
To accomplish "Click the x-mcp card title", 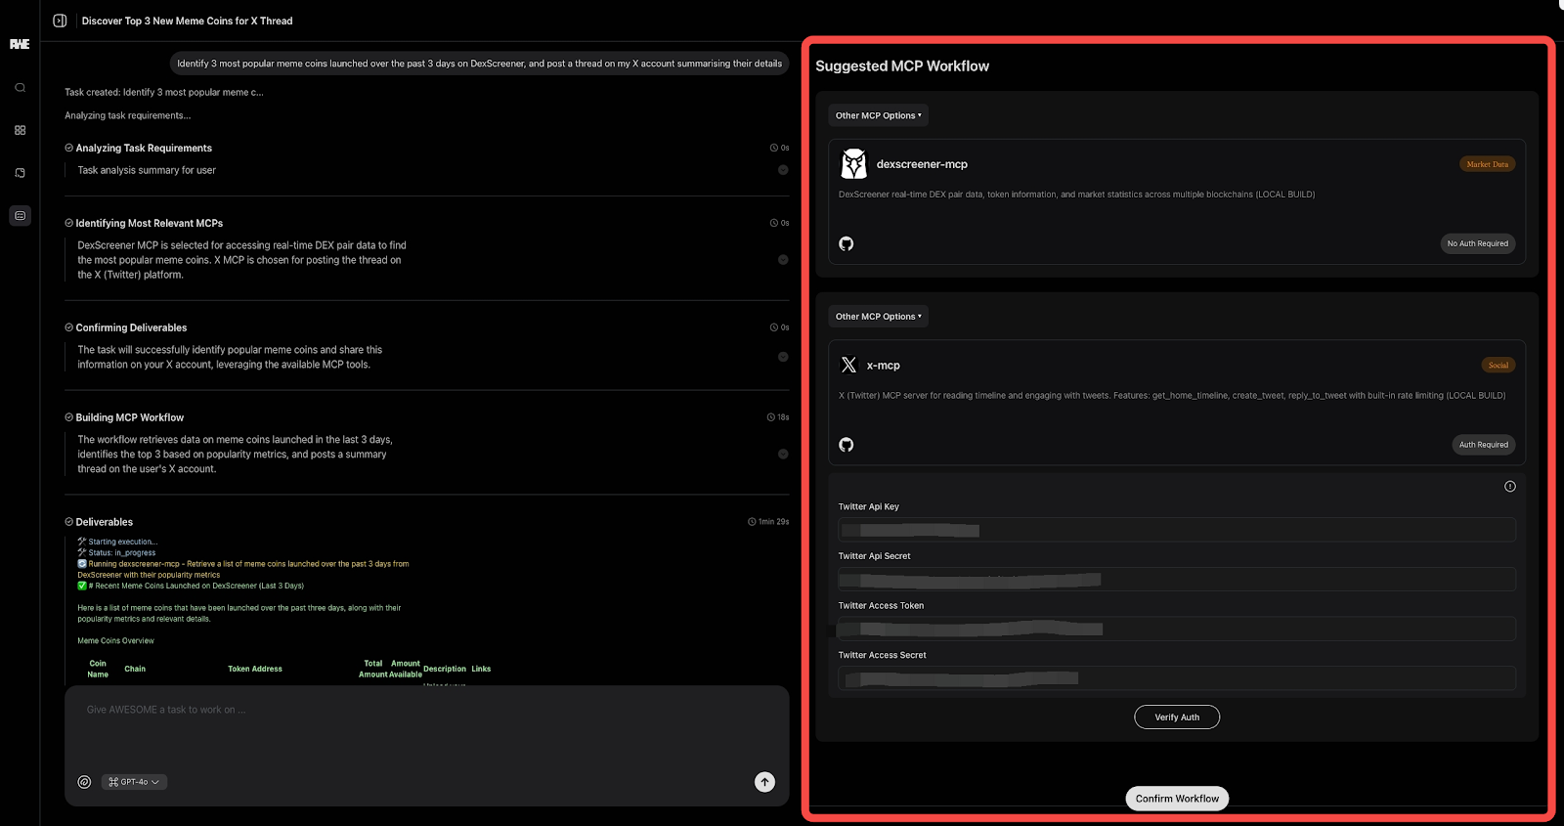I will click(x=884, y=366).
